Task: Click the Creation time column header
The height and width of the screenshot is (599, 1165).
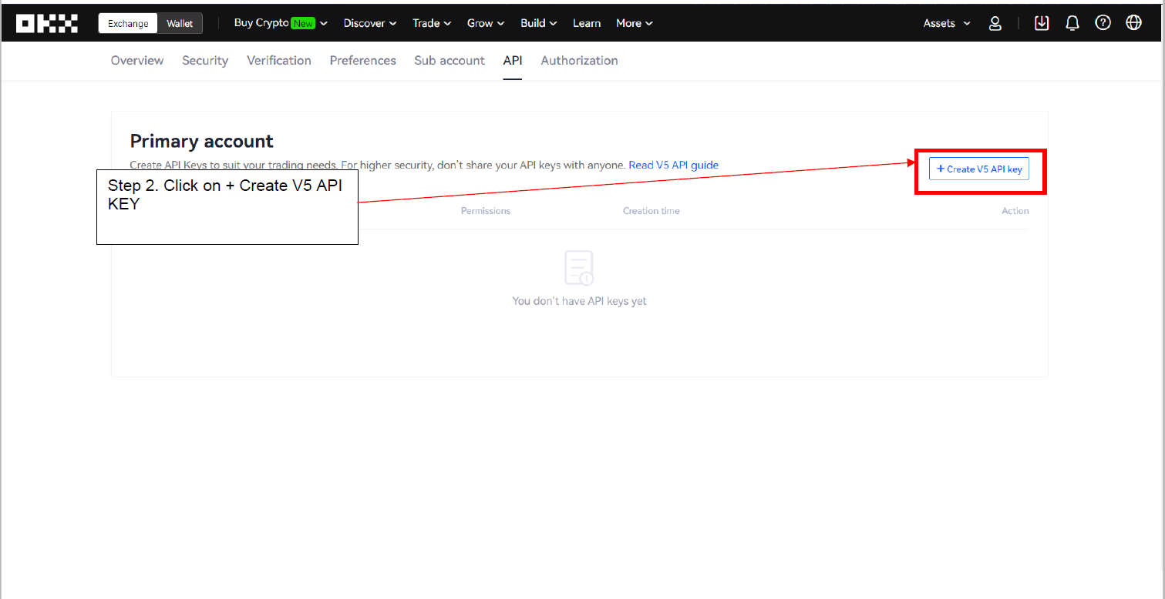Action: click(x=652, y=211)
